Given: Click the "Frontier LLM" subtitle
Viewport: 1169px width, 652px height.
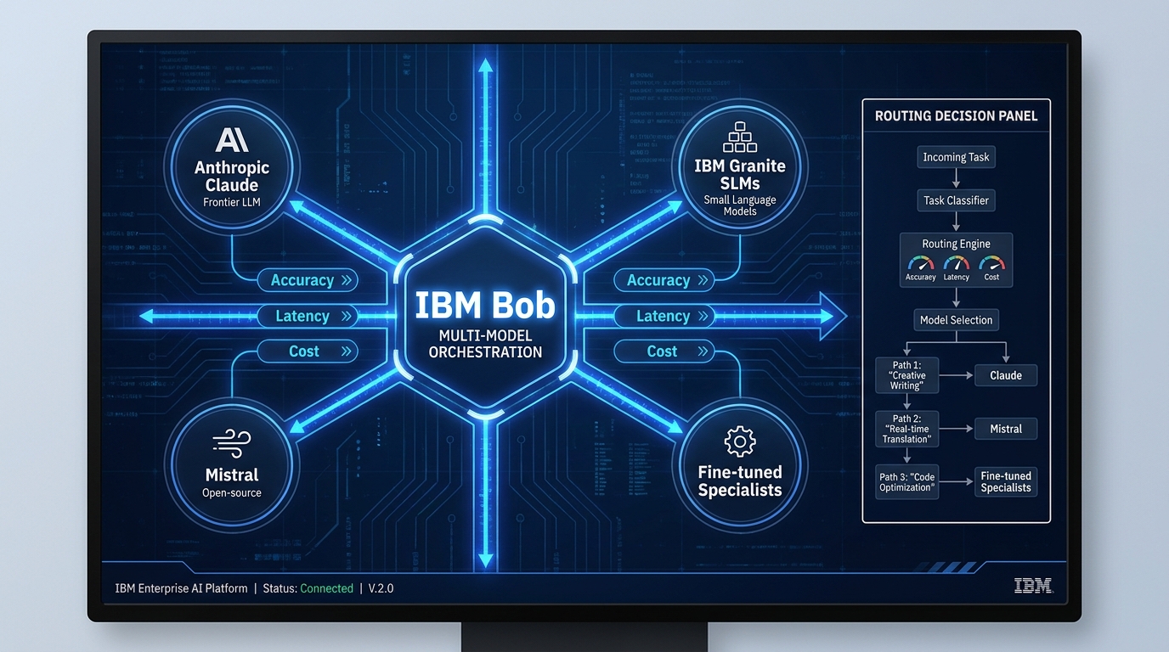Looking at the screenshot, I should click(x=232, y=203).
